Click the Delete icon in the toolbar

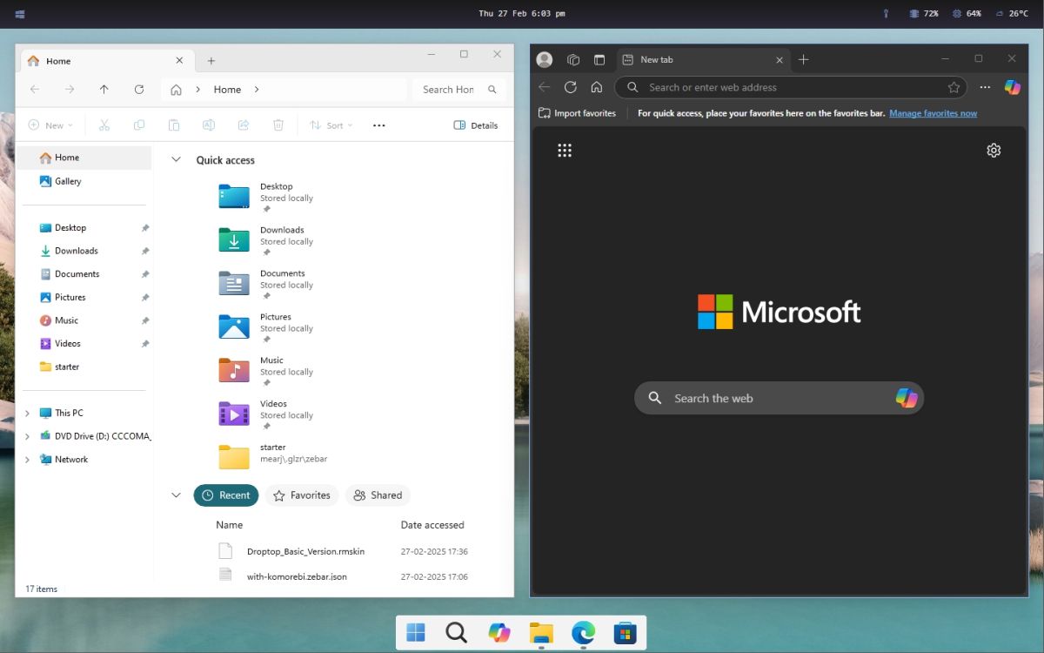point(278,125)
